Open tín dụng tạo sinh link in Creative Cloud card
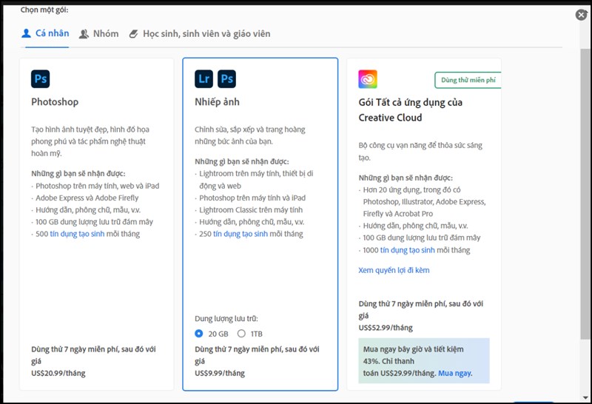Viewport: 592px width, 404px height. tap(408, 250)
